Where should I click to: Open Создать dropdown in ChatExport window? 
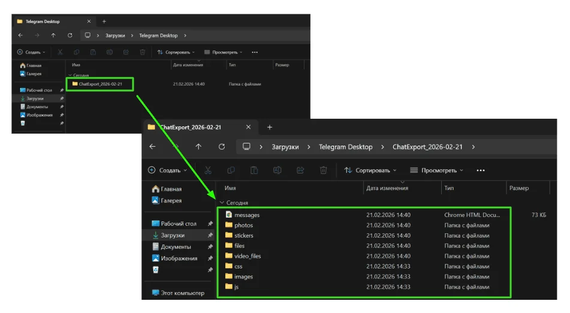point(167,170)
